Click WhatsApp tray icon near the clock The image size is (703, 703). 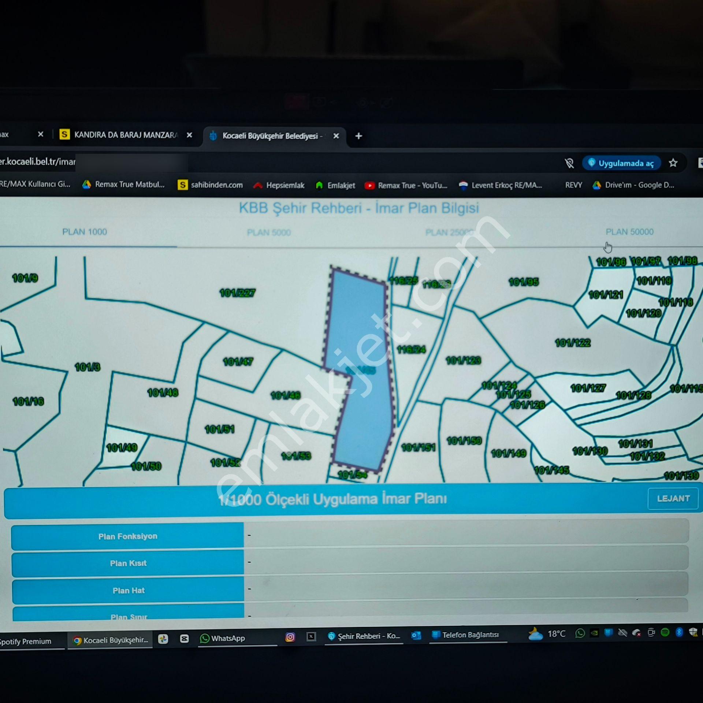point(580,633)
